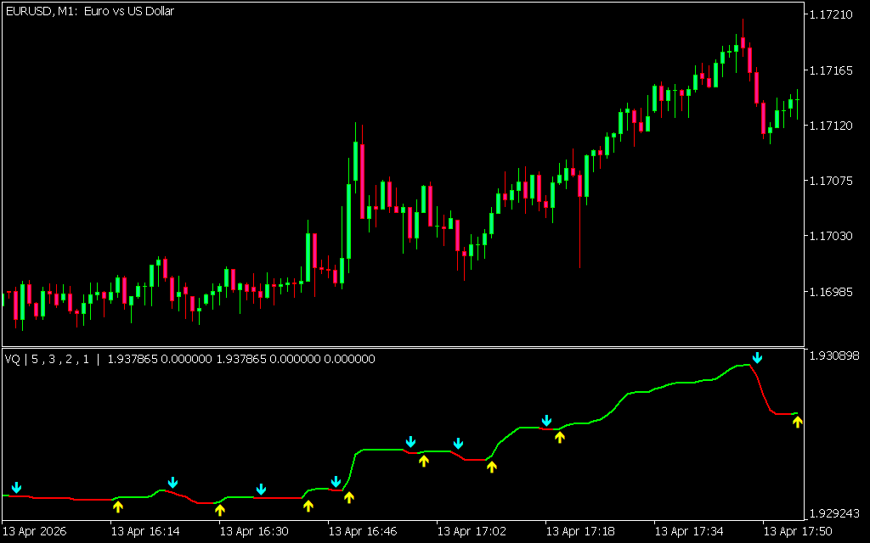Screen dimensions: 870x543
Task: Select cyan down arrow above 17:18 time label
Action: [x=547, y=421]
